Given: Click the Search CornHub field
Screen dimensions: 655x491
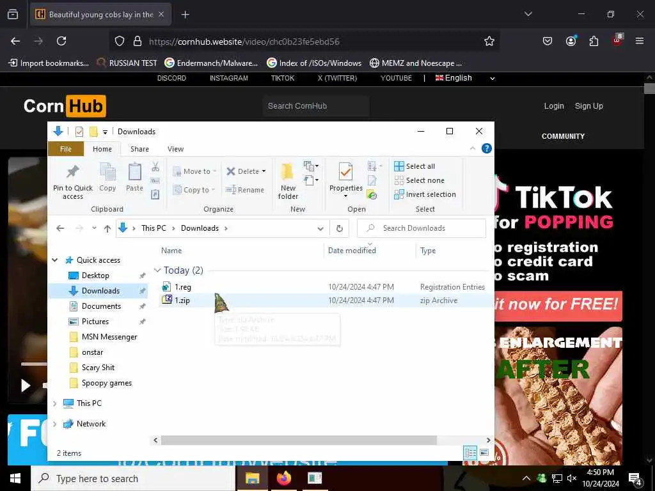Looking at the screenshot, I should [316, 106].
